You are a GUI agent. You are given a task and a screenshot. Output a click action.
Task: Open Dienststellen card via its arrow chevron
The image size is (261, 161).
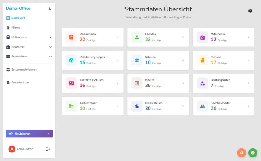(183, 106)
